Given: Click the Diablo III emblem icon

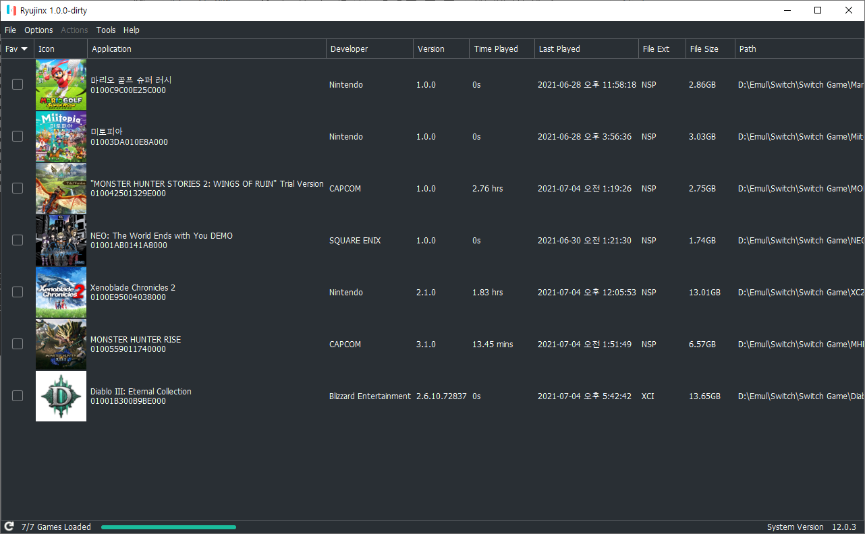Looking at the screenshot, I should 61,396.
